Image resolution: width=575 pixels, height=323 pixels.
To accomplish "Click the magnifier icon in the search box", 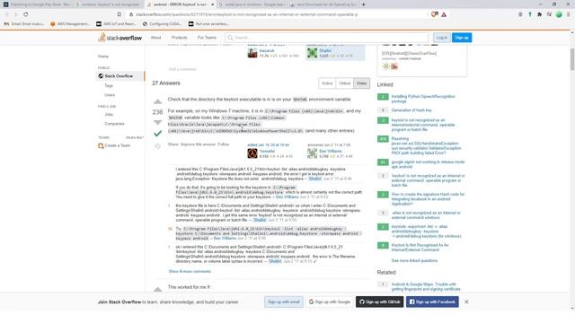I will (230, 38).
